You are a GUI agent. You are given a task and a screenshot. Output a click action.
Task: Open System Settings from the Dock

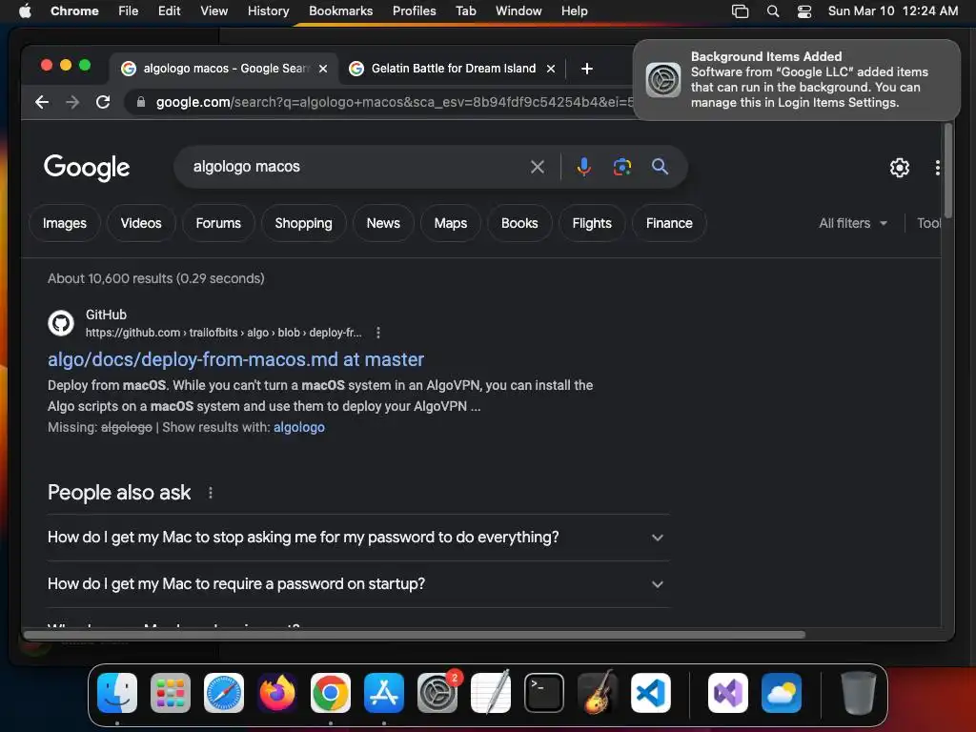[x=437, y=693]
